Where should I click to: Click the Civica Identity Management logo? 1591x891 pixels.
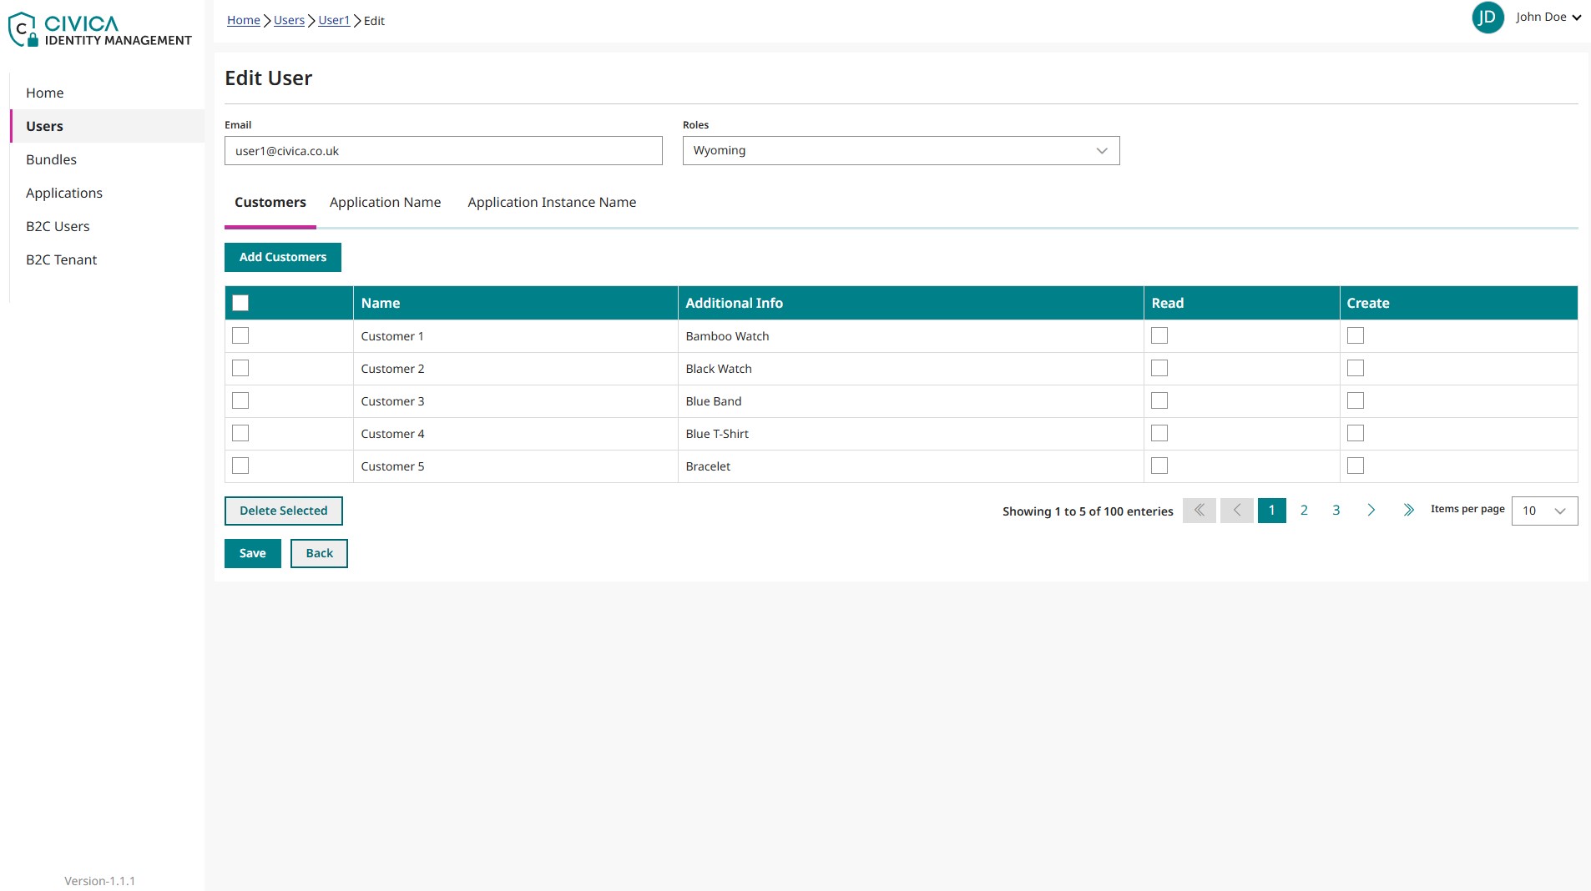pyautogui.click(x=100, y=30)
